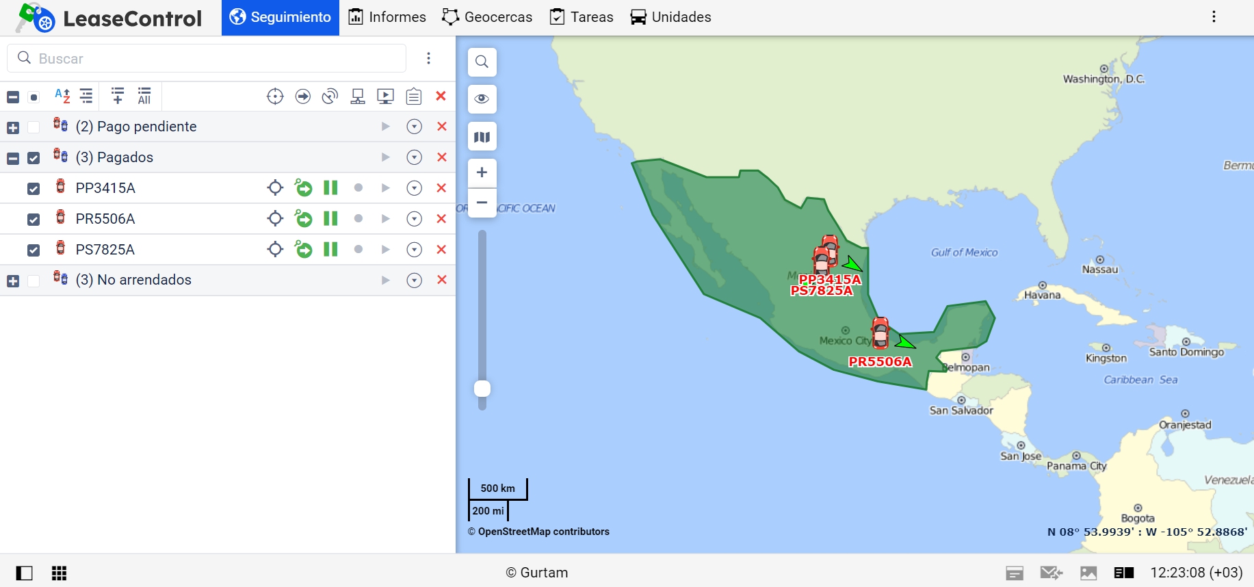Click the map search magnifier icon
1254x587 pixels.
(482, 62)
